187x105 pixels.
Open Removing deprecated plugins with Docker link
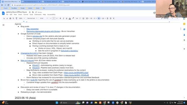coord(43,31)
